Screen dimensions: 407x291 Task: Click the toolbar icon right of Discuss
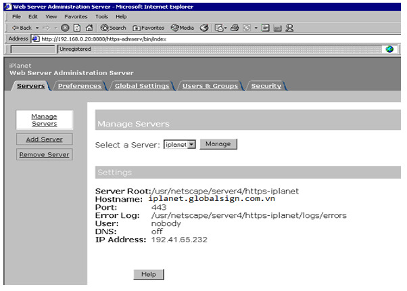click(x=277, y=28)
